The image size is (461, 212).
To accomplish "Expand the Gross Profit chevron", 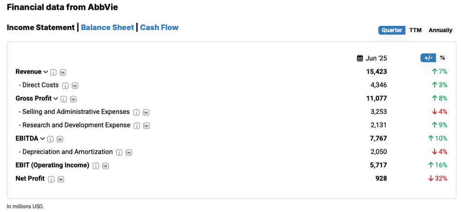I will point(56,99).
